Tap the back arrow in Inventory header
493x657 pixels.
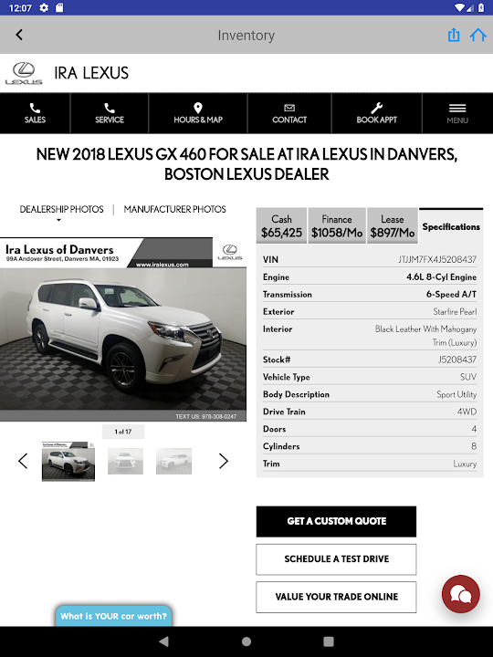point(19,35)
